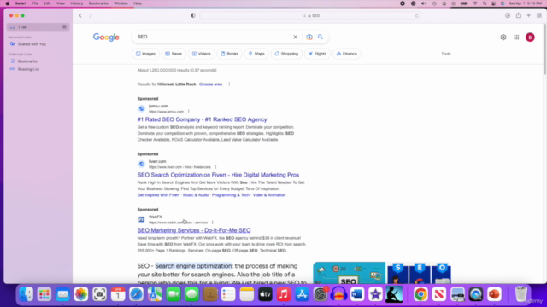The image size is (547, 307).
Task: Open Spotlight search in menu bar
Action: (485, 3)
